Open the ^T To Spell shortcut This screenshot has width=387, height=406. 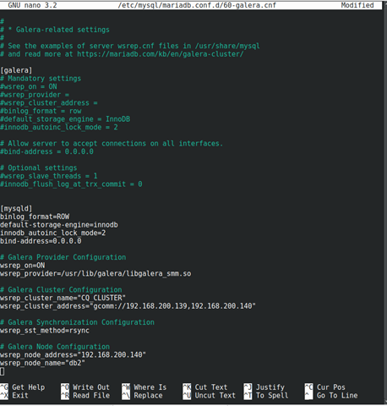(266, 396)
